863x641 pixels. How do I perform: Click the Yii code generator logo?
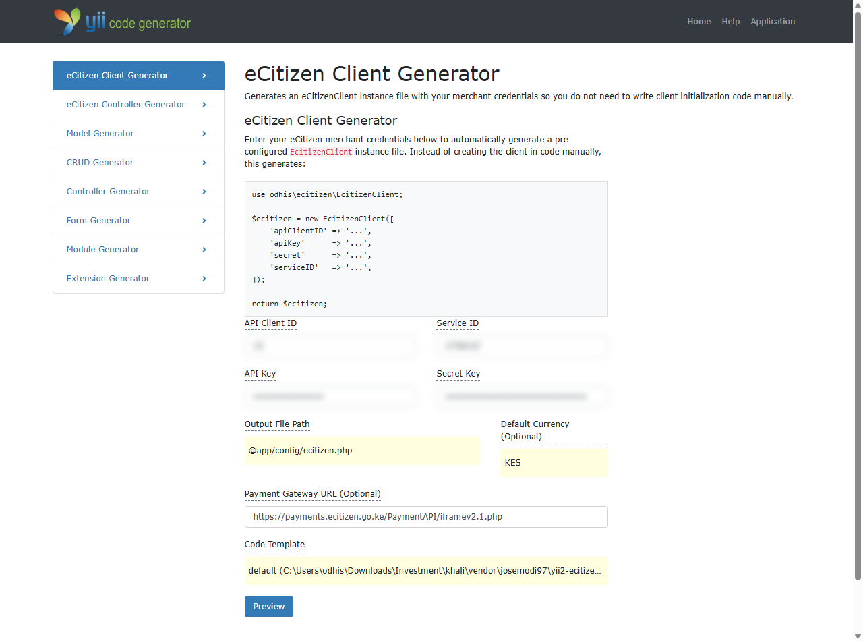point(122,22)
